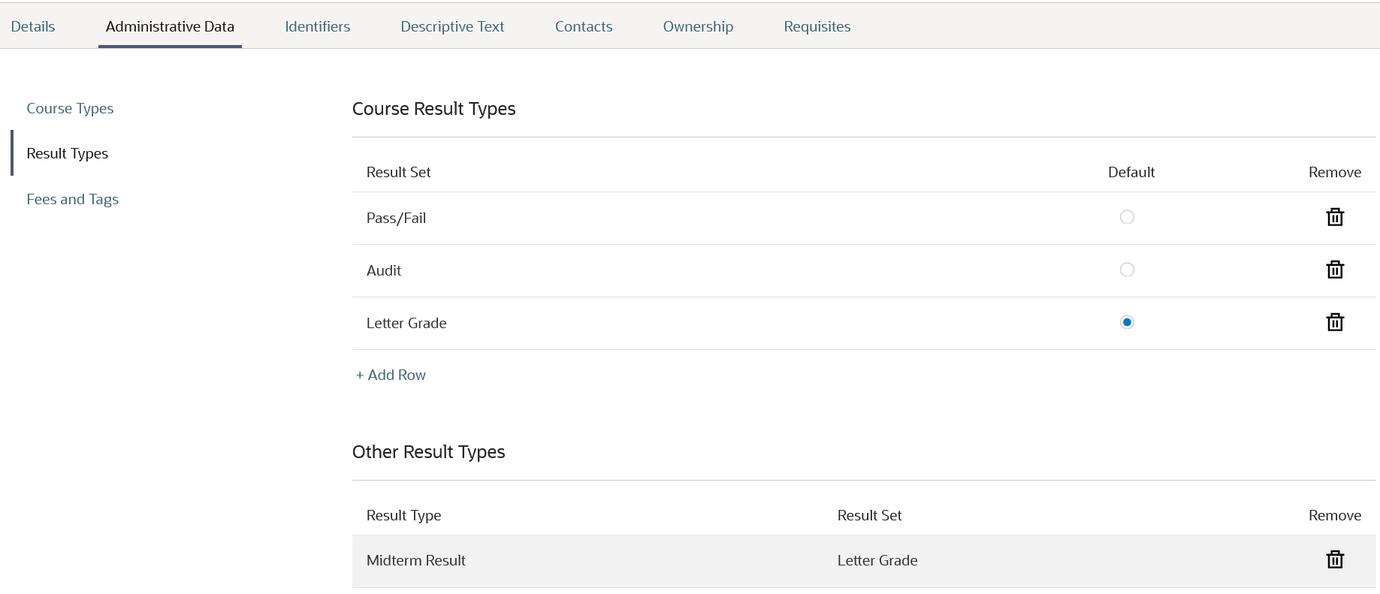Click trash icon for Letter Grade course result
The height and width of the screenshot is (594, 1380).
[1334, 322]
